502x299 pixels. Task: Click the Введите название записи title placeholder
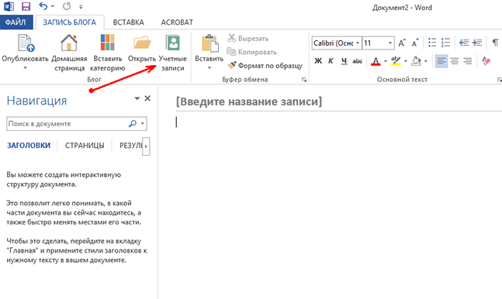pyautogui.click(x=249, y=101)
